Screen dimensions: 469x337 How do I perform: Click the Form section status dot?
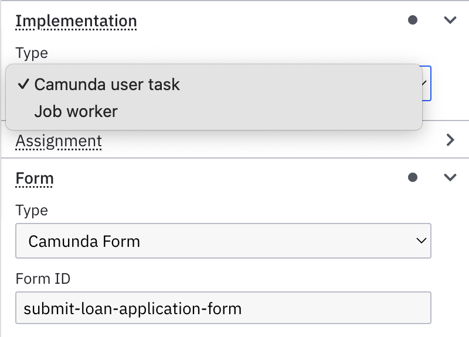point(412,176)
